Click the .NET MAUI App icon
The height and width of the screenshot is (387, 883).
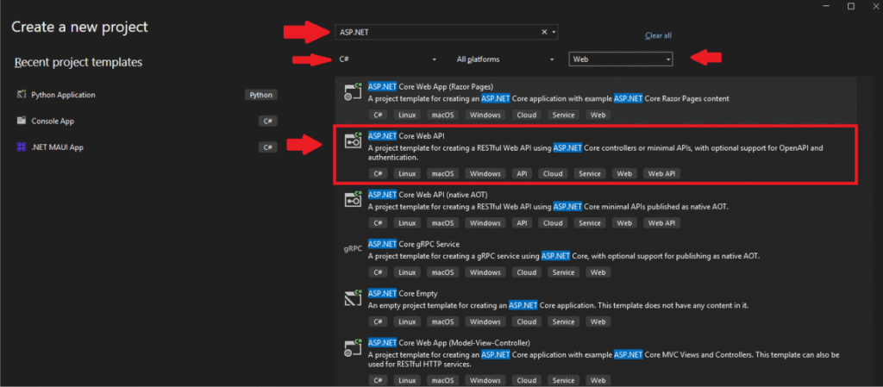[x=21, y=147]
